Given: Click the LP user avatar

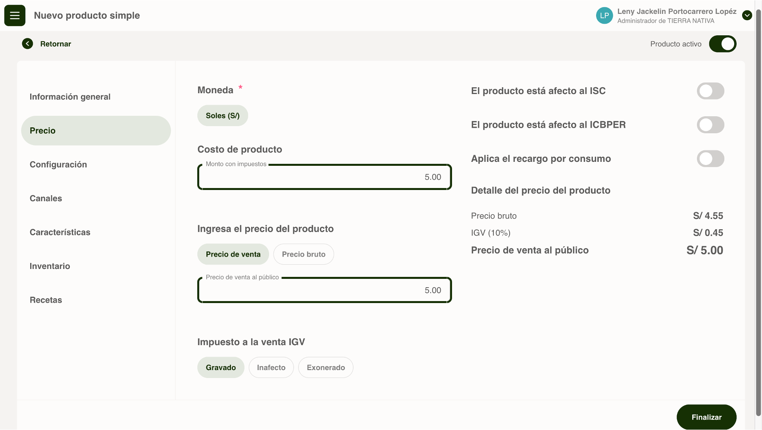Looking at the screenshot, I should tap(604, 15).
